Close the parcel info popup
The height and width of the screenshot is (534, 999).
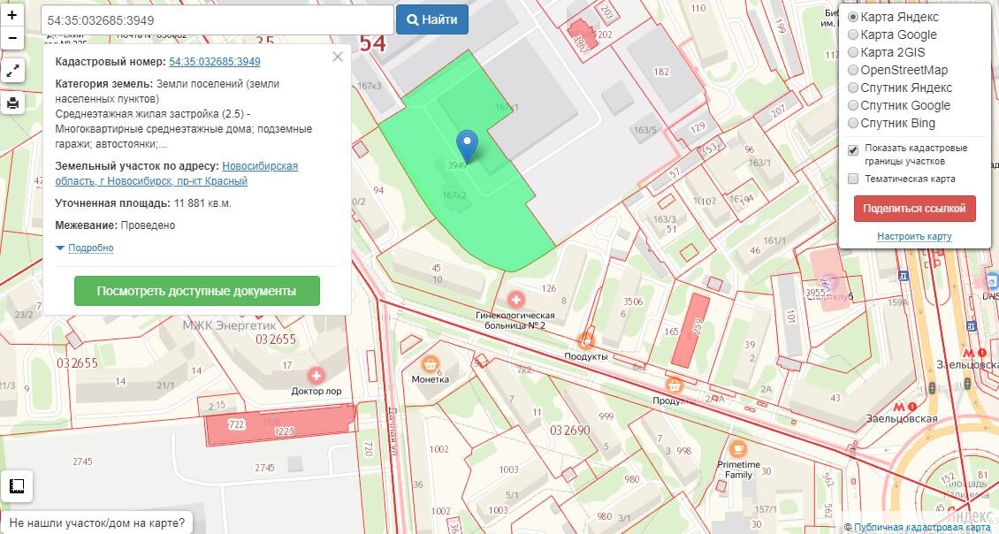click(x=338, y=57)
